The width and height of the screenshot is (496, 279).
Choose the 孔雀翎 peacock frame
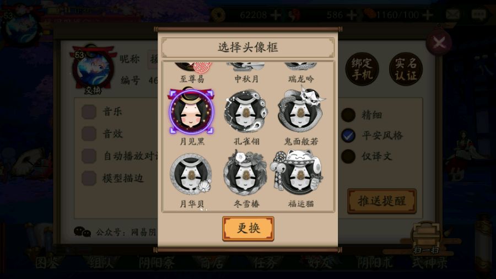coord(246,111)
